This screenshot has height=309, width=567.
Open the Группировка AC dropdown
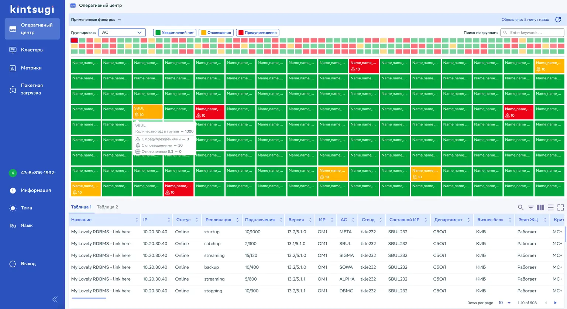point(122,32)
